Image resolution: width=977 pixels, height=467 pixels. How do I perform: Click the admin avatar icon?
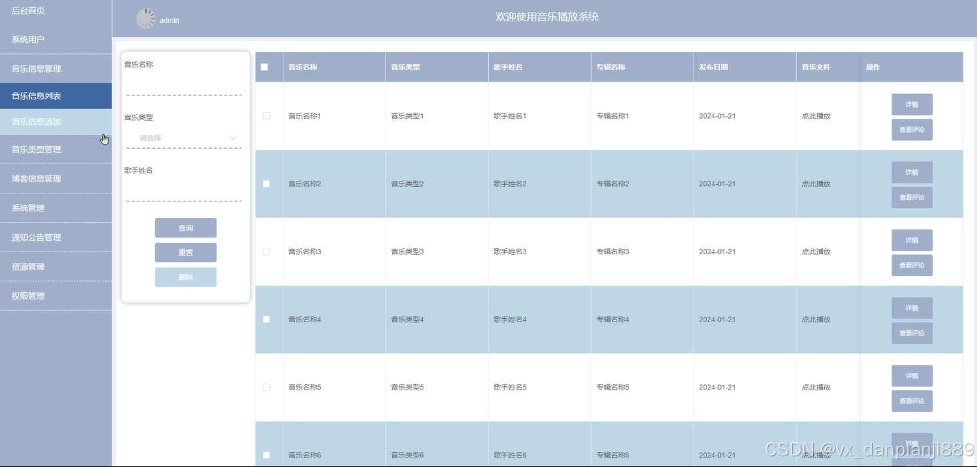pyautogui.click(x=145, y=19)
